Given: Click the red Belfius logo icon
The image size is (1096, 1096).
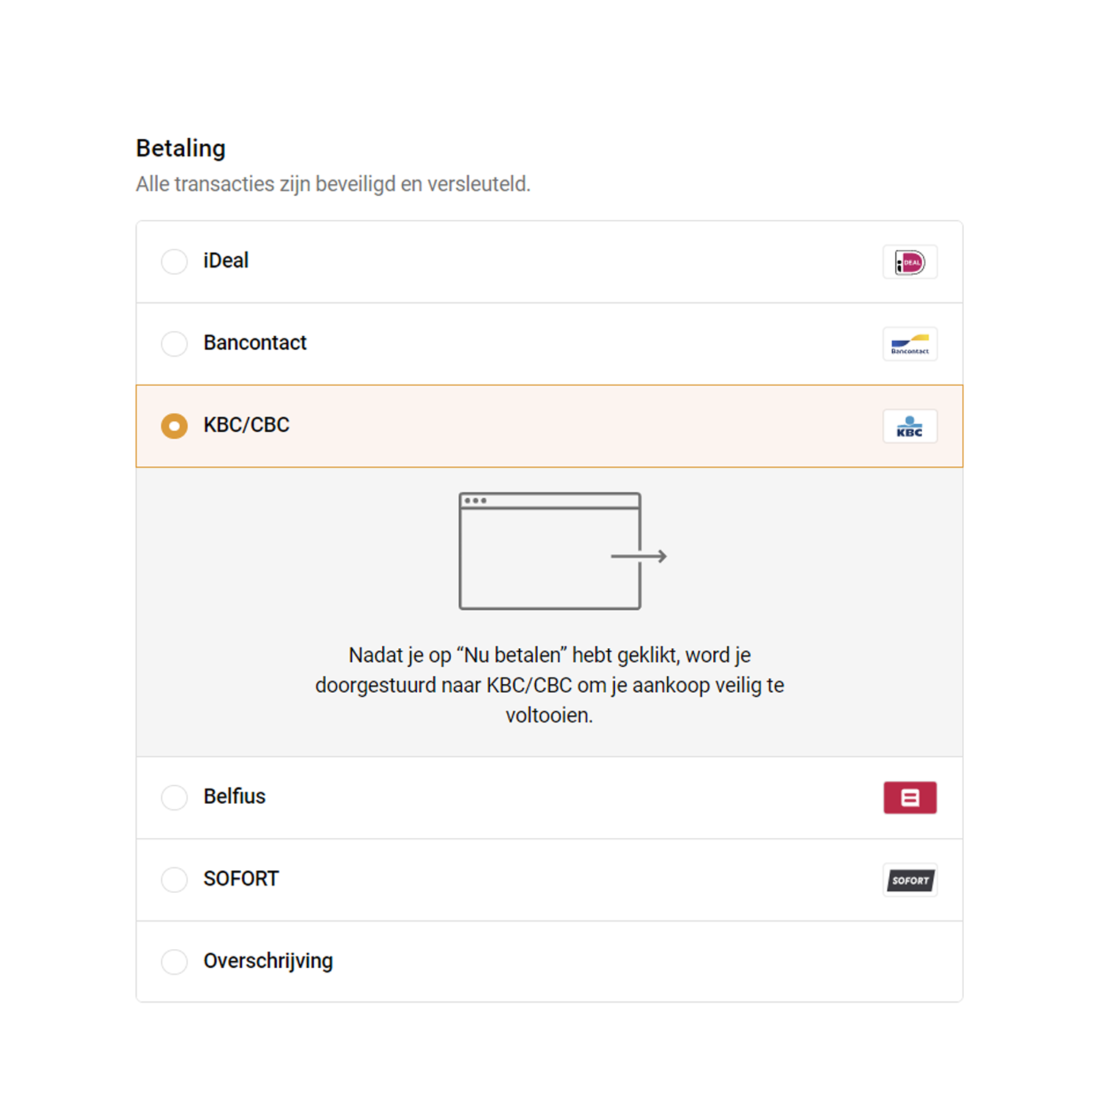Looking at the screenshot, I should 910,798.
